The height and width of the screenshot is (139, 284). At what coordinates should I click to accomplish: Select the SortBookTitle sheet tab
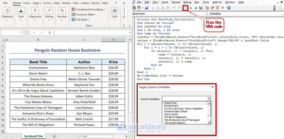(33, 136)
